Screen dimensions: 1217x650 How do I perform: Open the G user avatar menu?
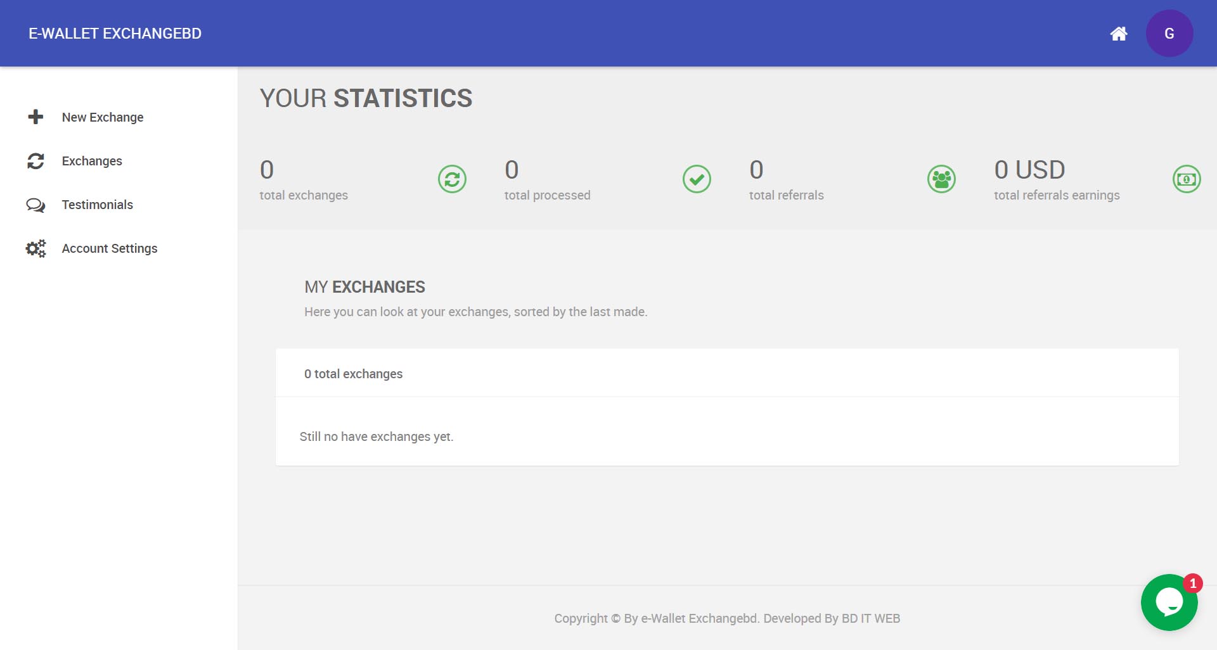coord(1169,34)
